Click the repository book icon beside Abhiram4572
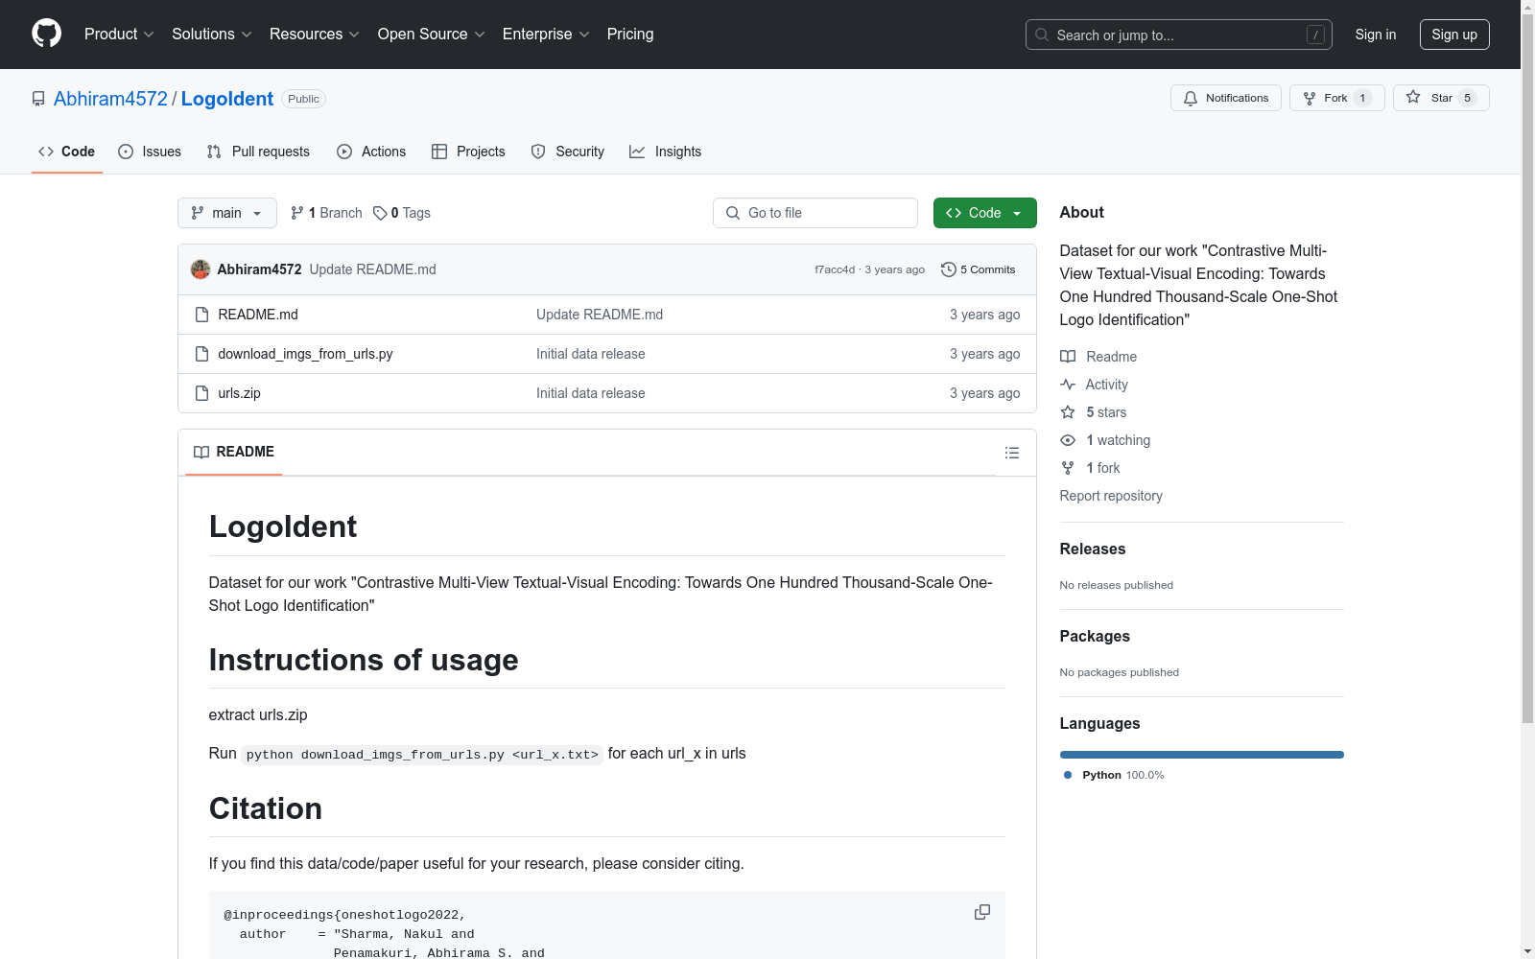 pyautogui.click(x=38, y=99)
